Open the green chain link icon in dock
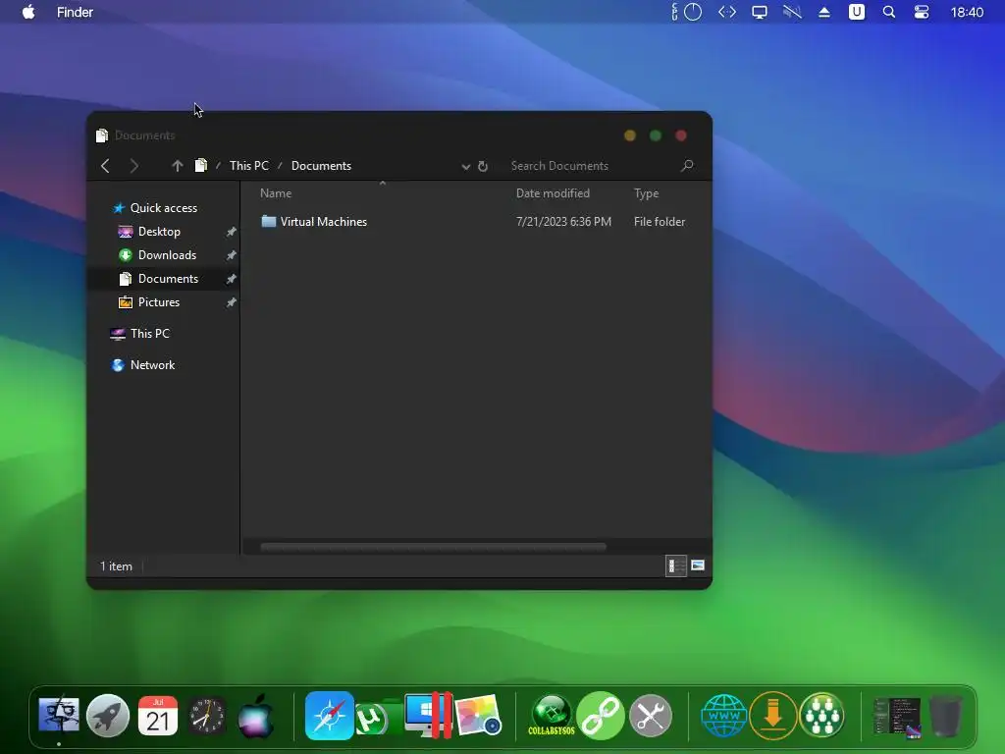1005x754 pixels. pyautogui.click(x=601, y=715)
